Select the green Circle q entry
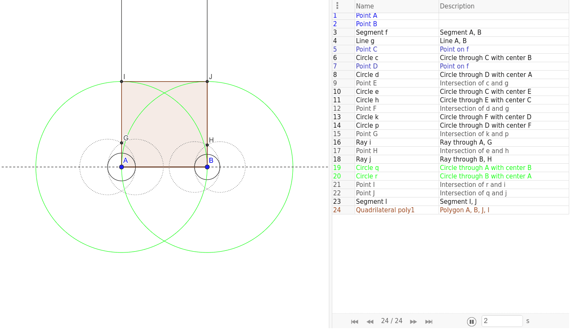Screen dimensions: 570x329 pos(367,167)
